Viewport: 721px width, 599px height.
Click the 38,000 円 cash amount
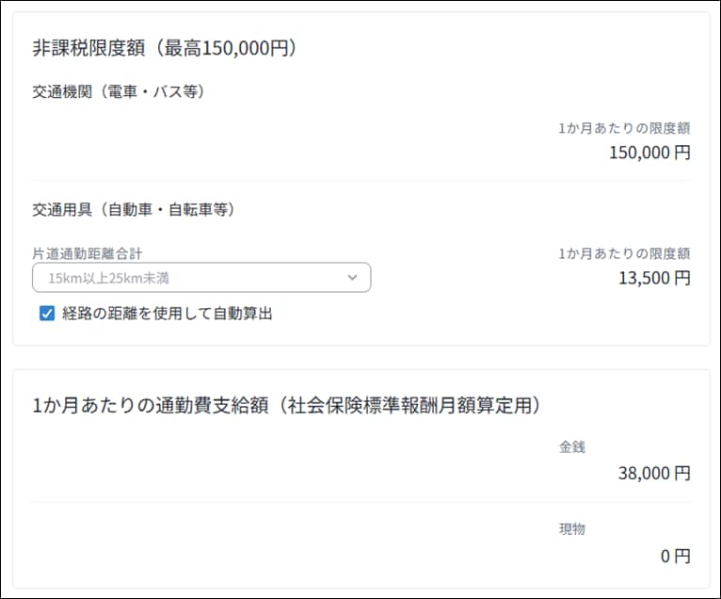pyautogui.click(x=654, y=473)
